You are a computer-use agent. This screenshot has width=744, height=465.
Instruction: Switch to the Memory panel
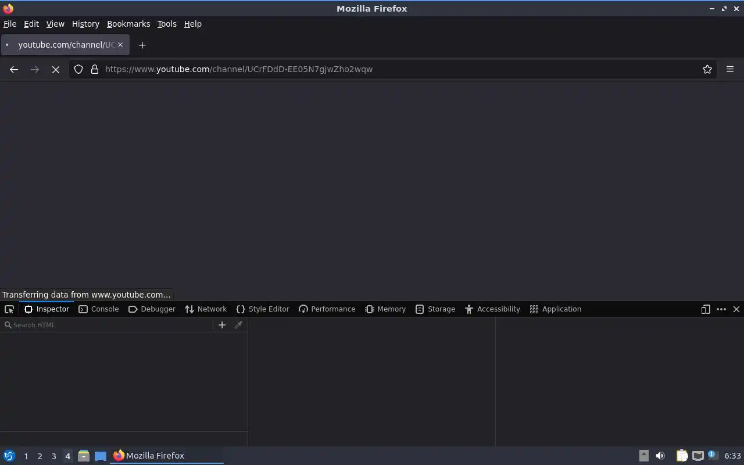point(385,309)
